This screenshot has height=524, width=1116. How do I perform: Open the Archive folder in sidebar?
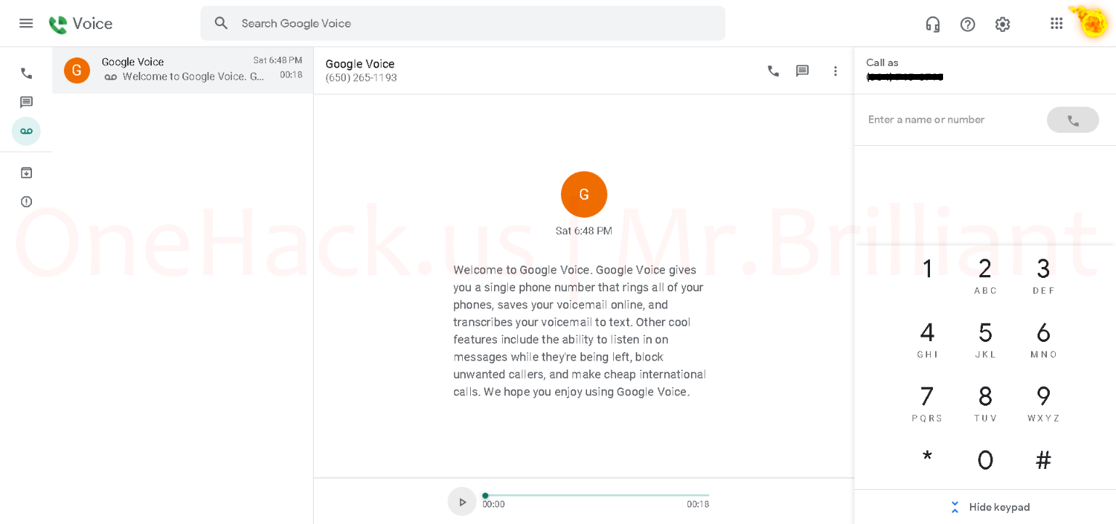pyautogui.click(x=26, y=173)
